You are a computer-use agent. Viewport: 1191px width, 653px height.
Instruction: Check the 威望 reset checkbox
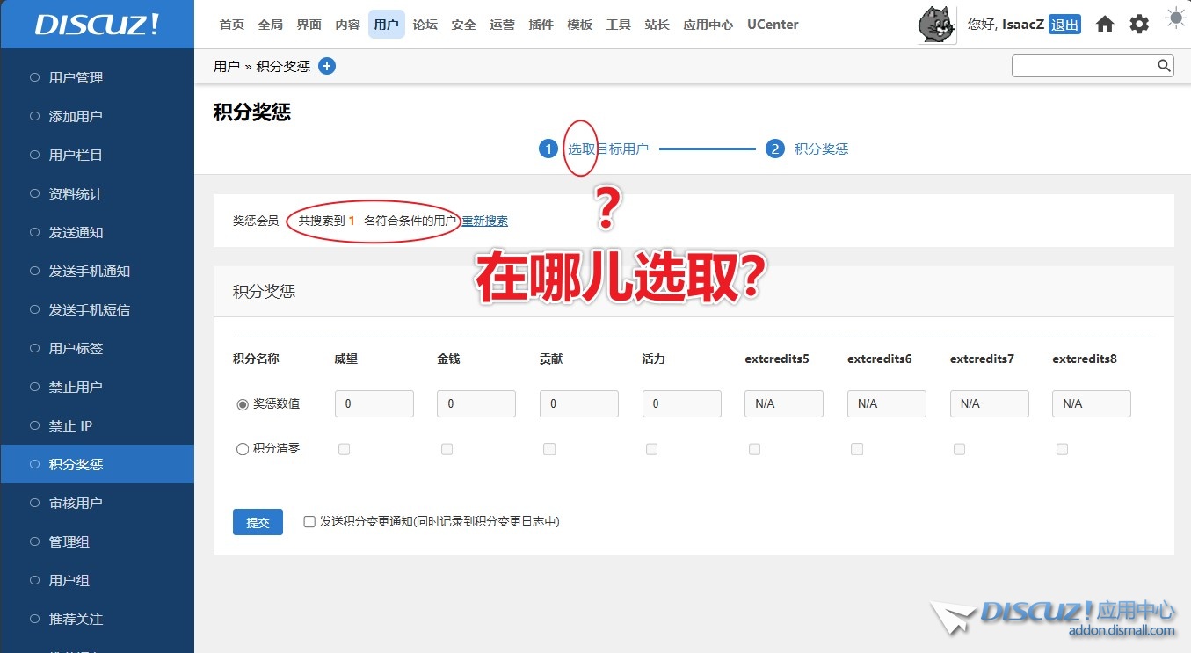(x=345, y=449)
